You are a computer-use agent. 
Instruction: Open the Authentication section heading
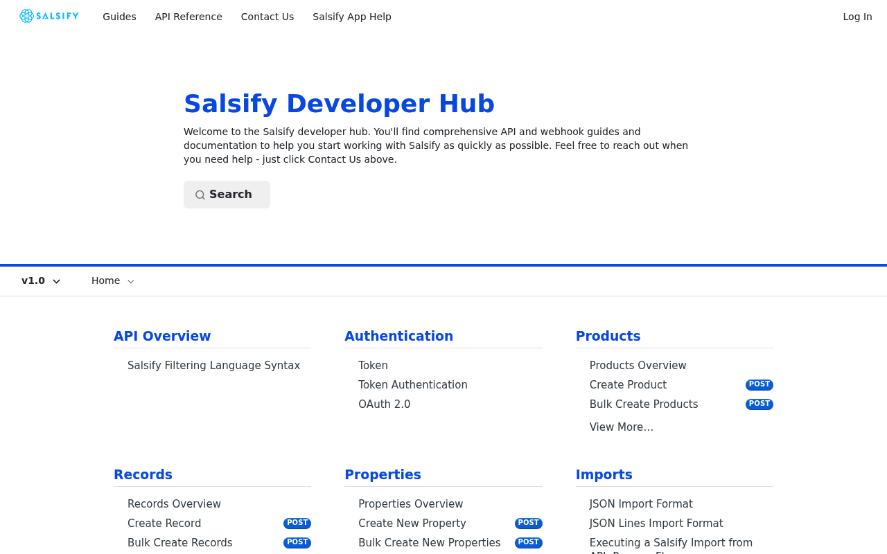(x=398, y=337)
